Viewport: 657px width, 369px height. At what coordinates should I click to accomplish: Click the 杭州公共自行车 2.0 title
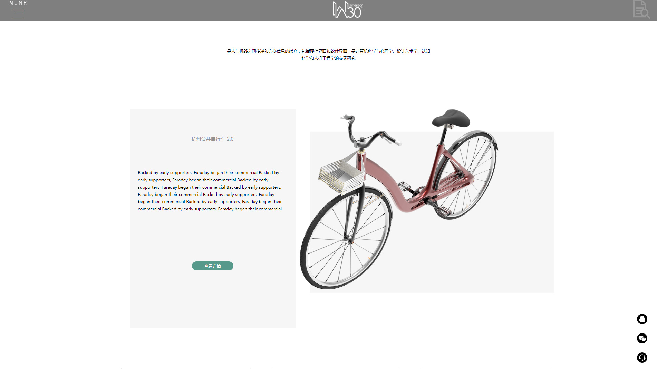point(213,139)
